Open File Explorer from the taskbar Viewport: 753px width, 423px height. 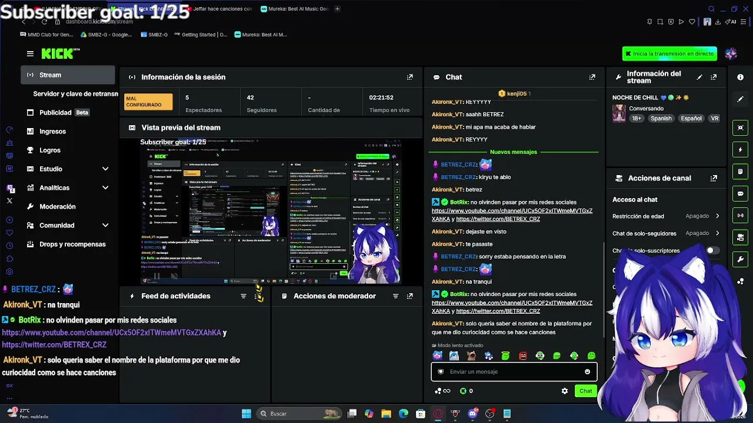coord(386,414)
